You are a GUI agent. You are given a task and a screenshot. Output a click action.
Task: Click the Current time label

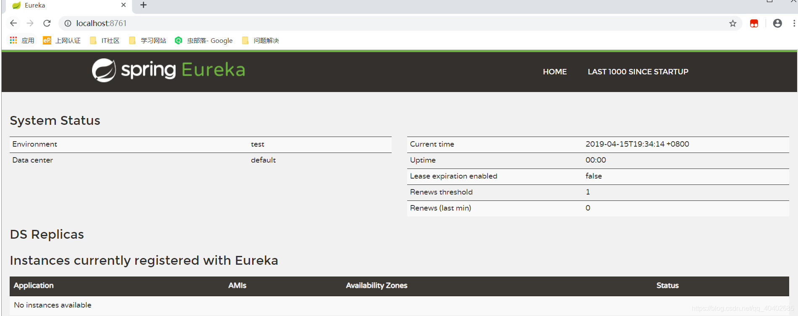[432, 144]
